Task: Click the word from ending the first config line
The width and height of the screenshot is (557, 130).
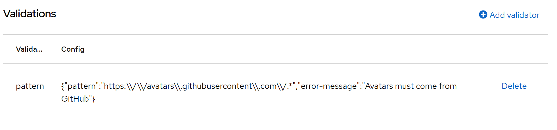Action: (x=448, y=86)
